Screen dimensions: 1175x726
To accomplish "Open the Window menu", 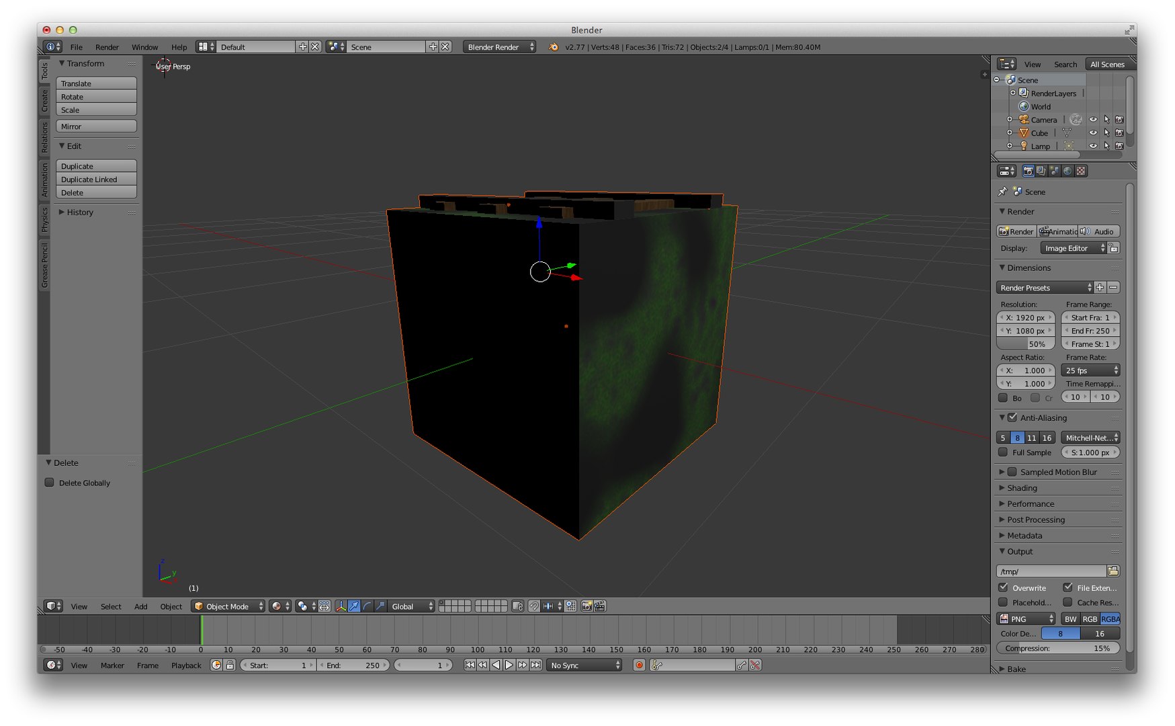I will pos(144,46).
